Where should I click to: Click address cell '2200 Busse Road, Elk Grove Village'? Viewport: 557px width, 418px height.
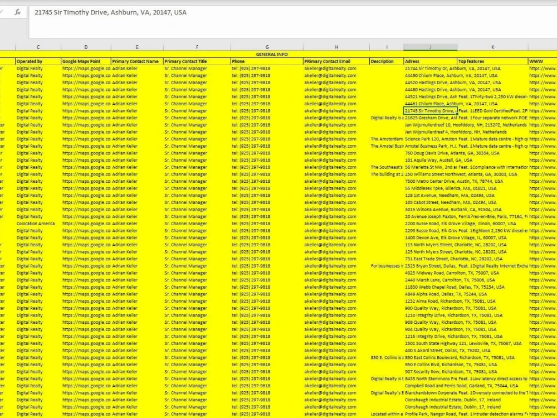click(x=431, y=223)
